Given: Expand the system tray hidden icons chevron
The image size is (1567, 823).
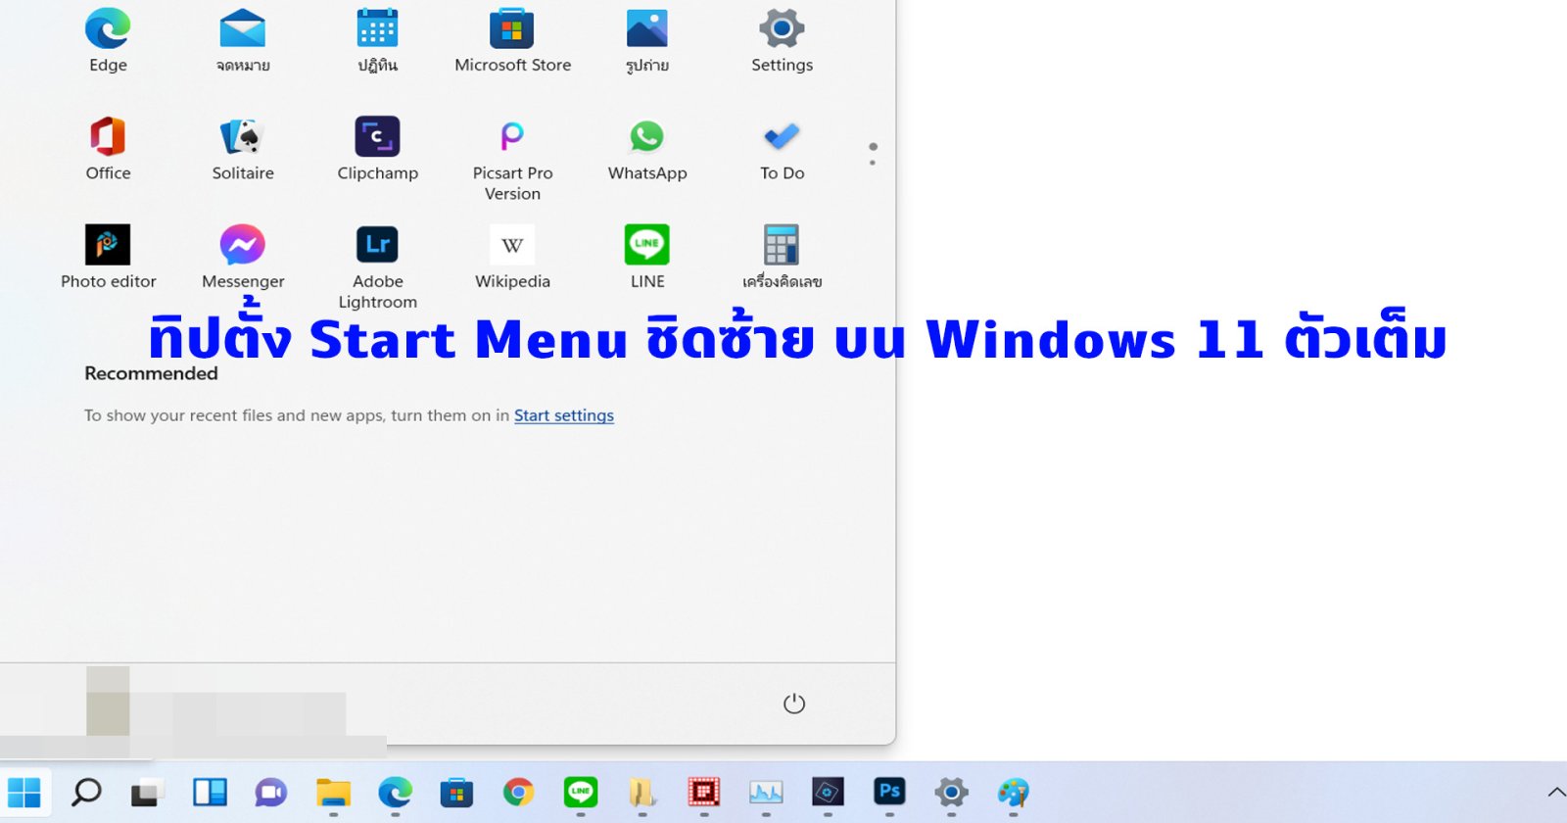Looking at the screenshot, I should point(1555,792).
